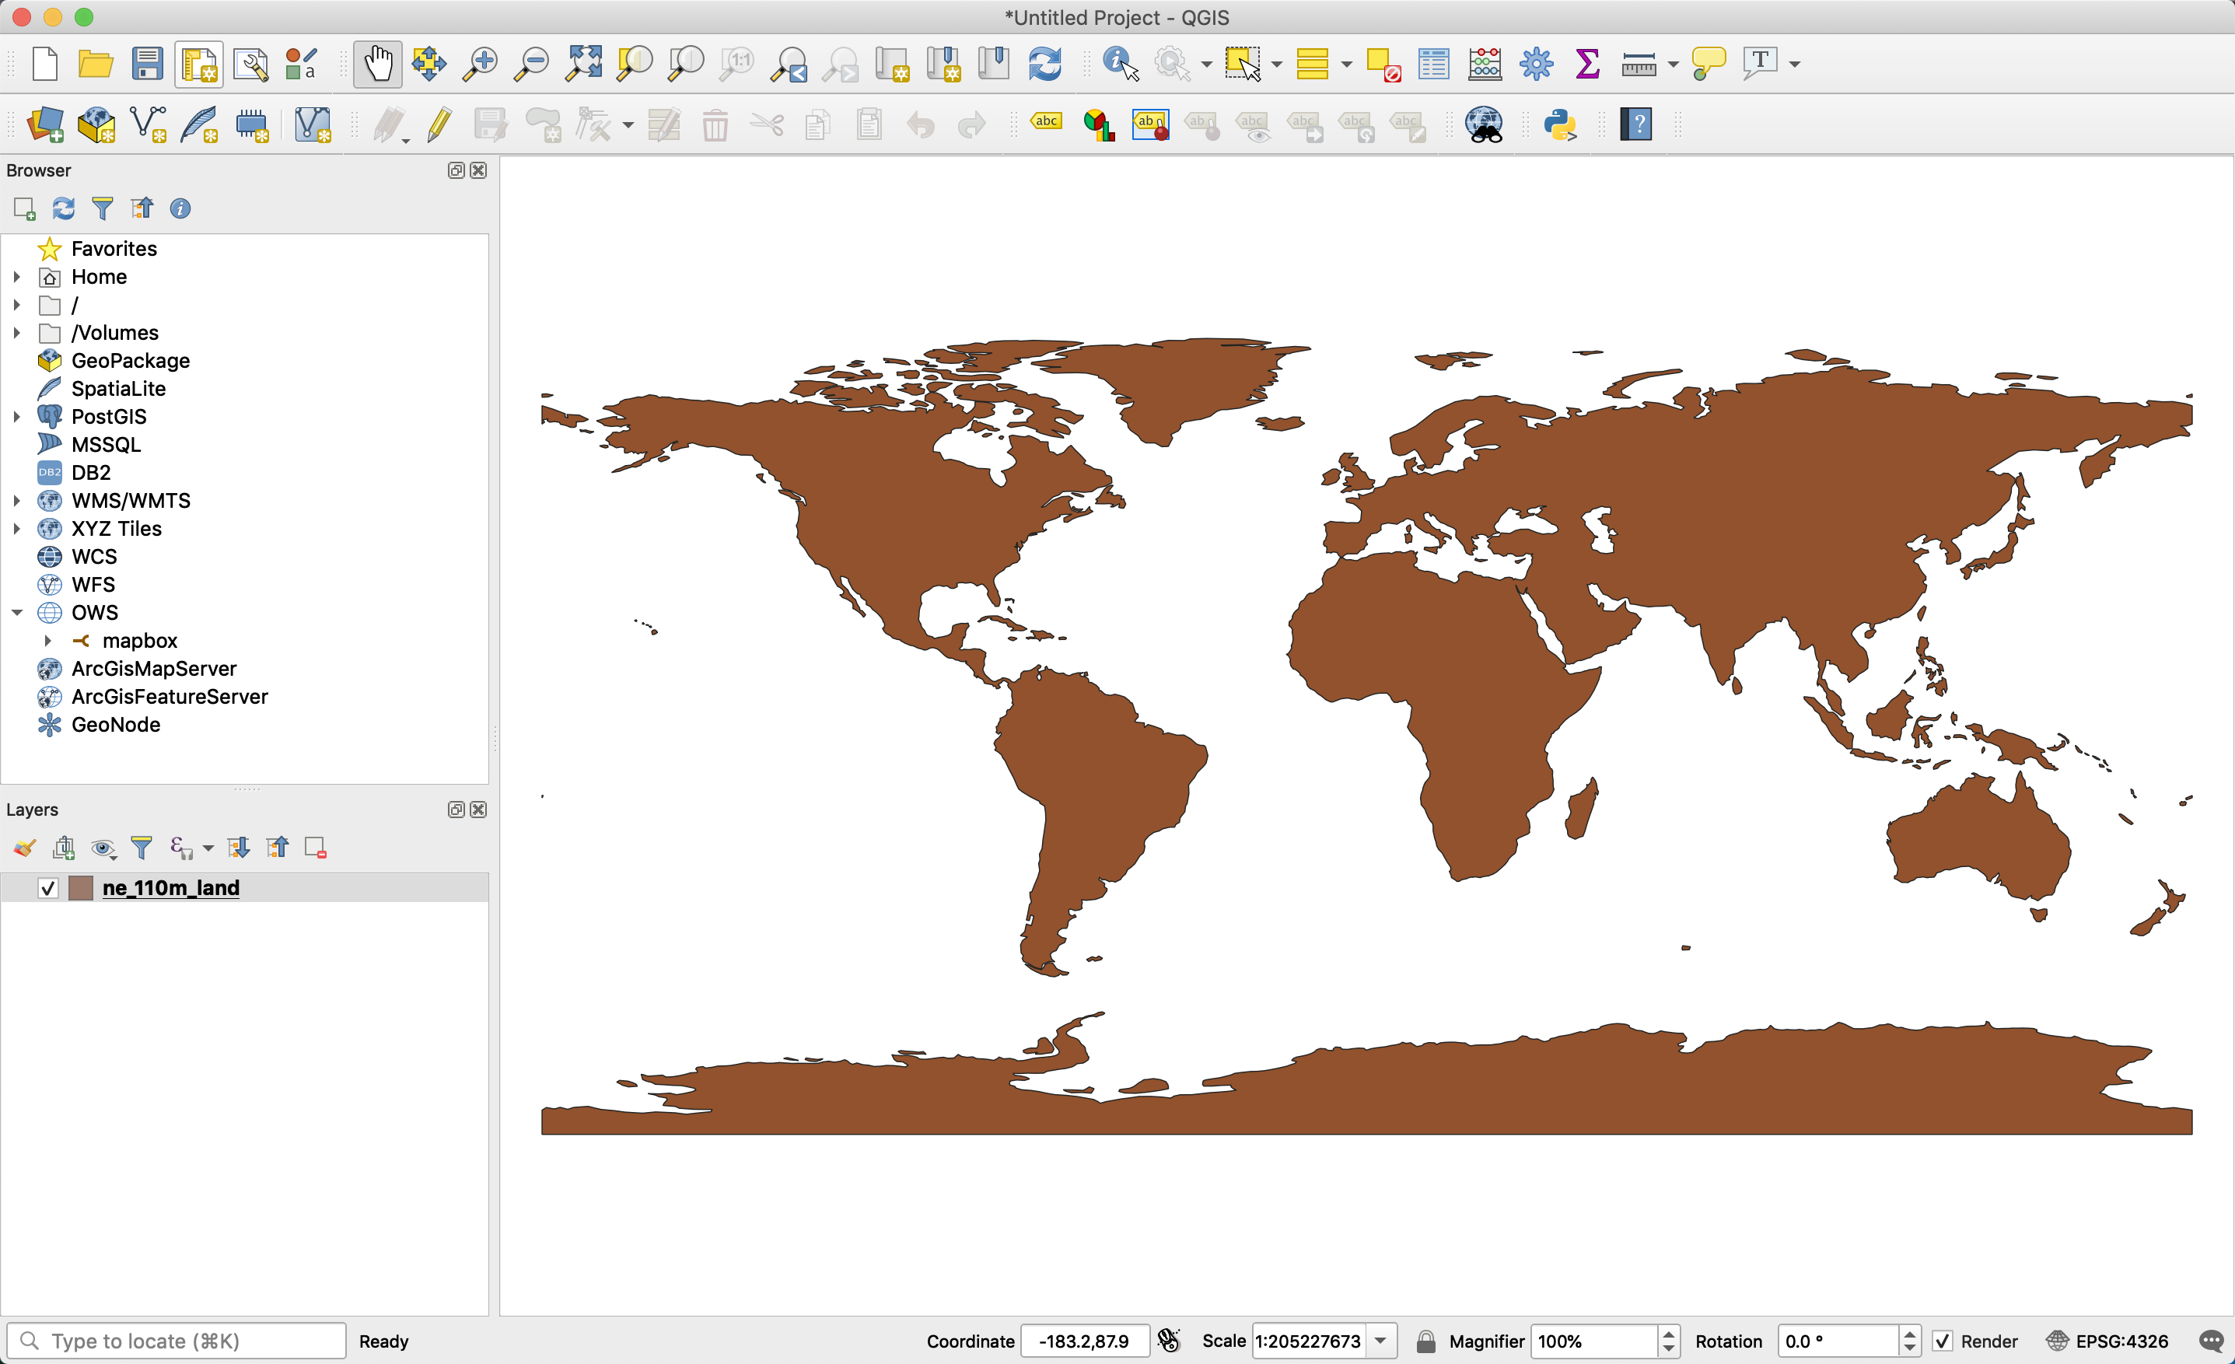Increase the Magnifier value stepper
The height and width of the screenshot is (1364, 2235).
(1668, 1334)
